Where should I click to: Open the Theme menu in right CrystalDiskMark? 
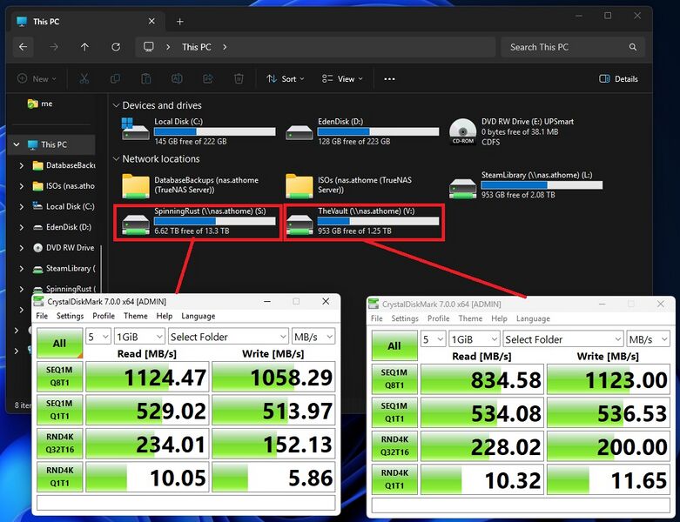[x=470, y=318]
